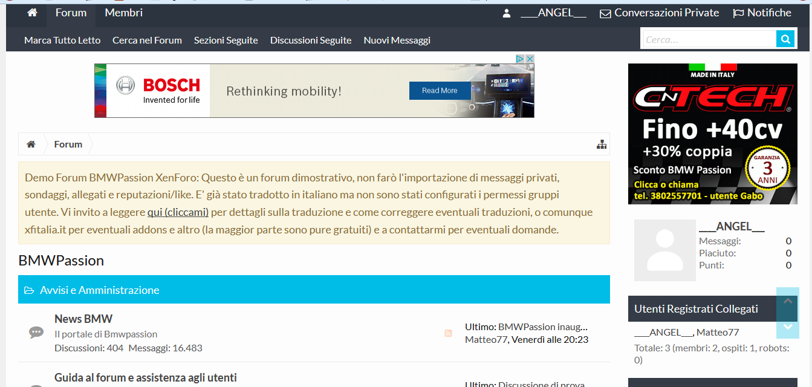The width and height of the screenshot is (812, 387).
Task: Open Matteo77 in News BMW last post
Action: [x=486, y=340]
